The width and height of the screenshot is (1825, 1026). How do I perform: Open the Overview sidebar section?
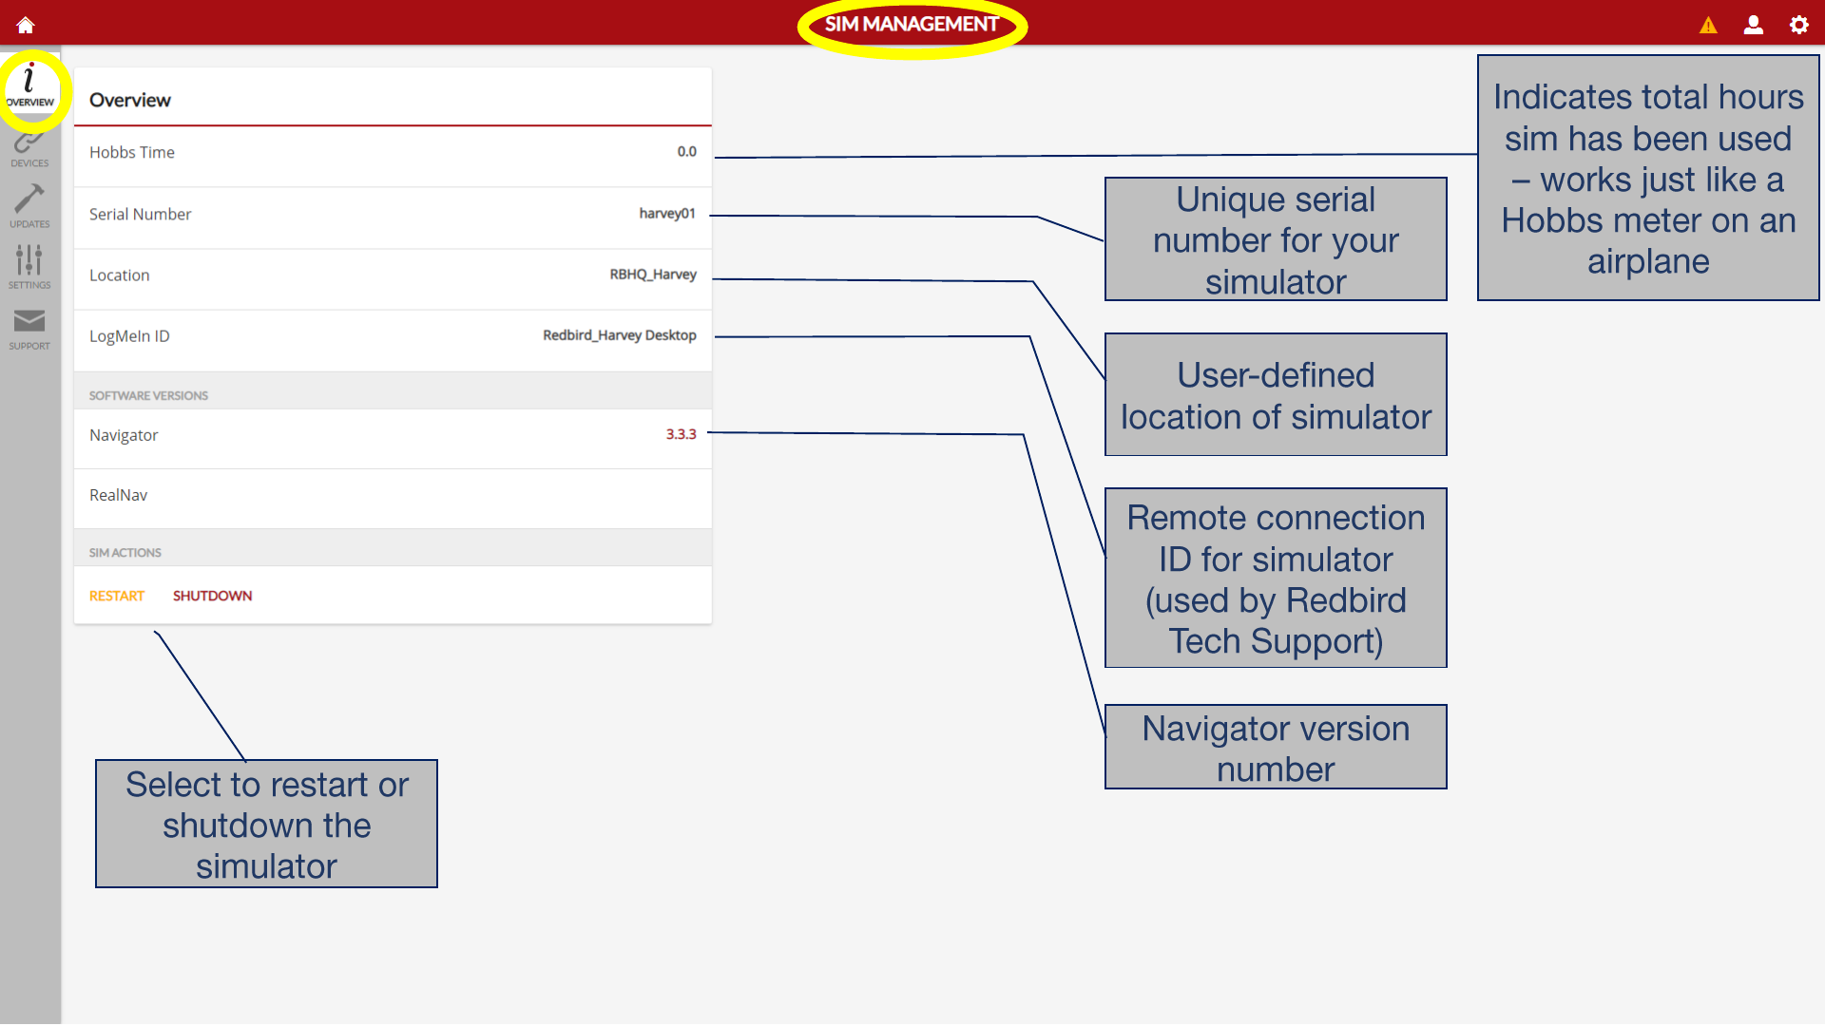point(29,85)
